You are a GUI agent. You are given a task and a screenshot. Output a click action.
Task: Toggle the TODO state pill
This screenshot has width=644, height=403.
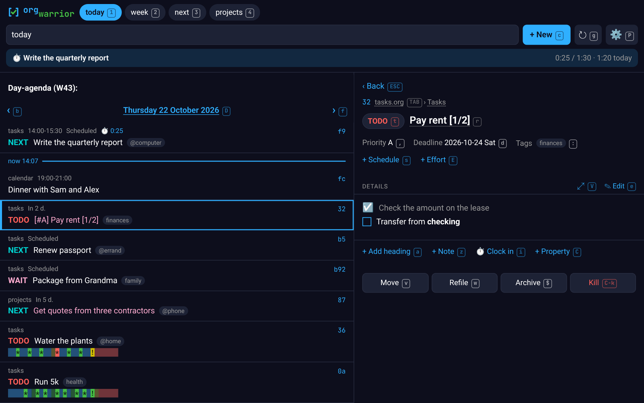[383, 121]
